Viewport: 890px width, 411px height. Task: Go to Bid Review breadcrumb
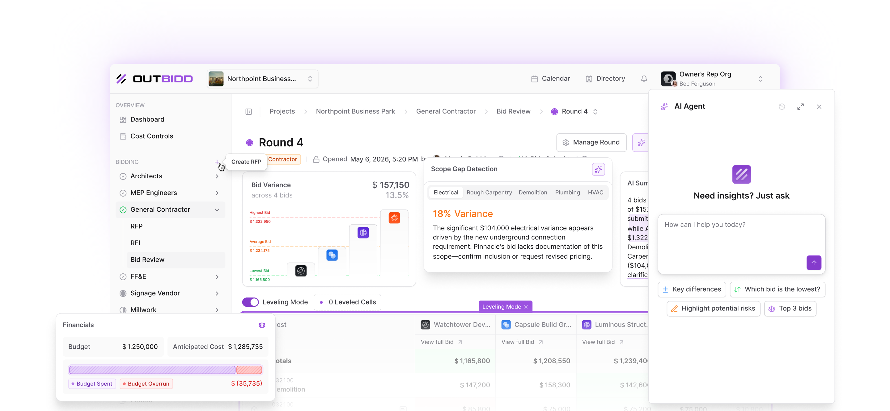[513, 111]
